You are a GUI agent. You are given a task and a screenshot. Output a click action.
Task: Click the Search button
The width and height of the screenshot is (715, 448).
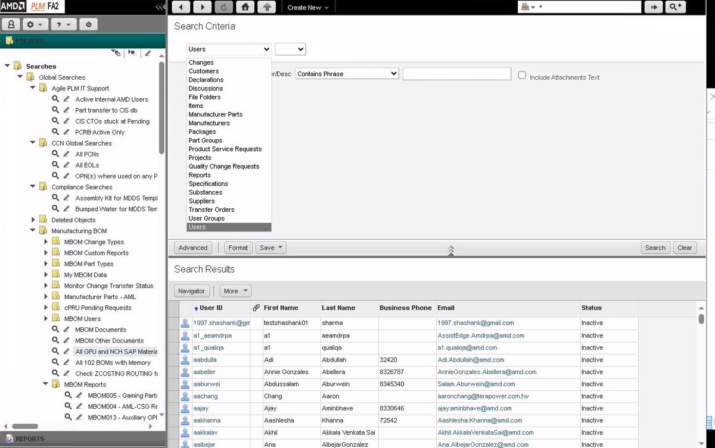pyautogui.click(x=655, y=248)
